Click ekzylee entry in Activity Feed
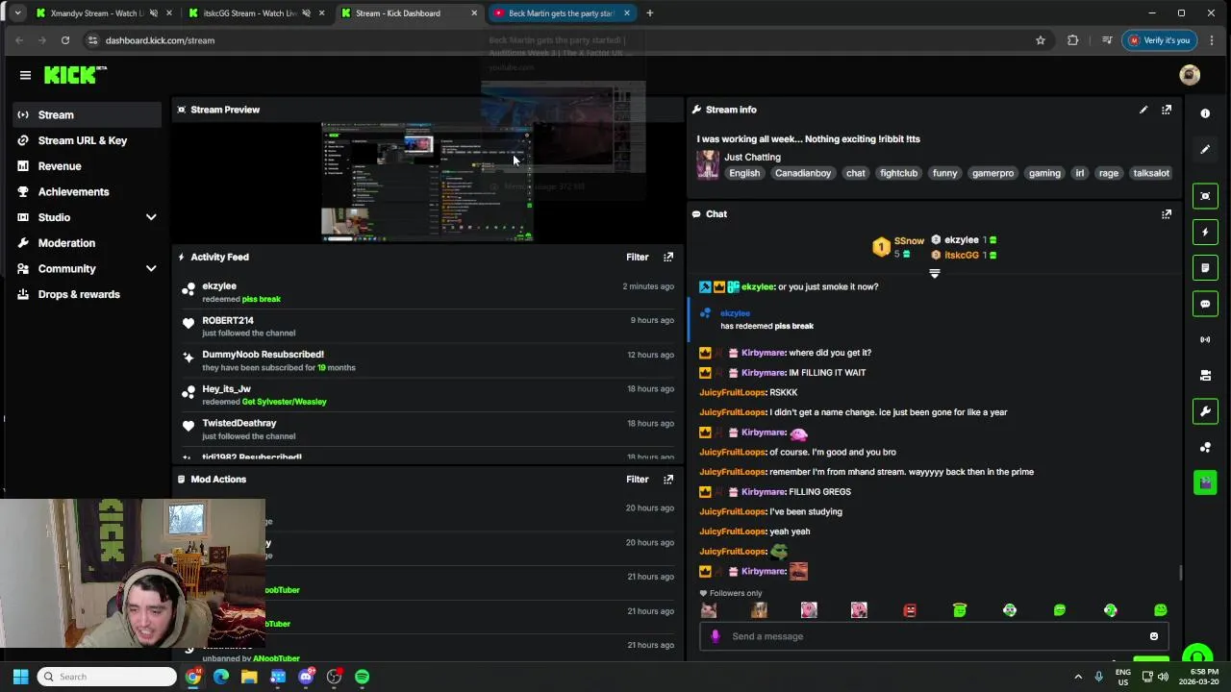1231x692 pixels. click(428, 292)
